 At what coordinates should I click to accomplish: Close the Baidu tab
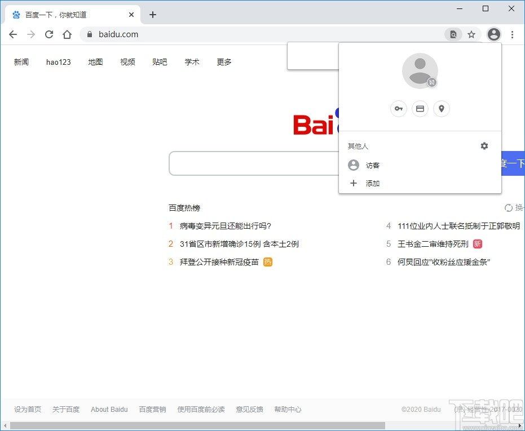pyautogui.click(x=131, y=15)
